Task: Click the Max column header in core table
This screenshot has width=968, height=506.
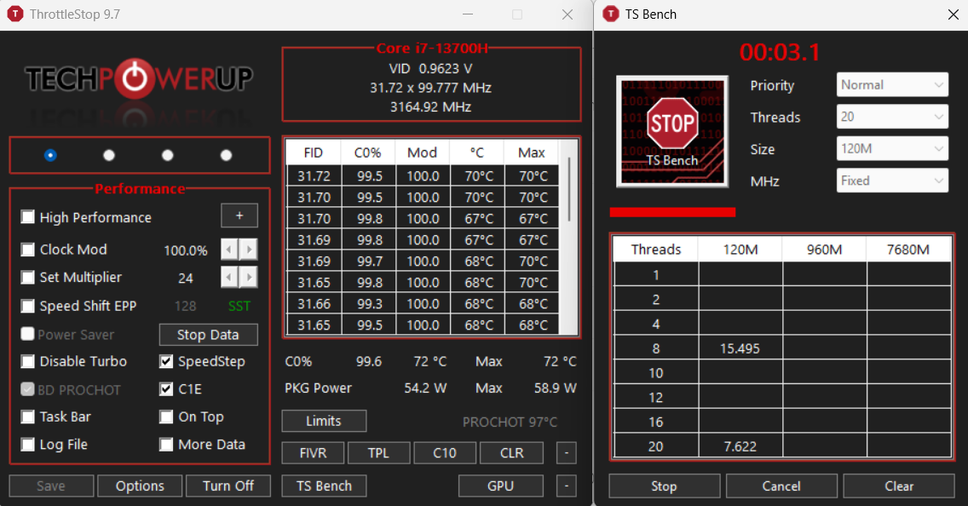Action: coord(532,152)
